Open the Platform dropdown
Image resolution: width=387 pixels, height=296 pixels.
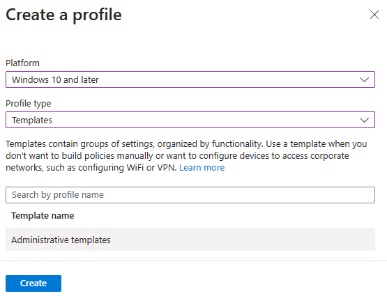pyautogui.click(x=190, y=79)
